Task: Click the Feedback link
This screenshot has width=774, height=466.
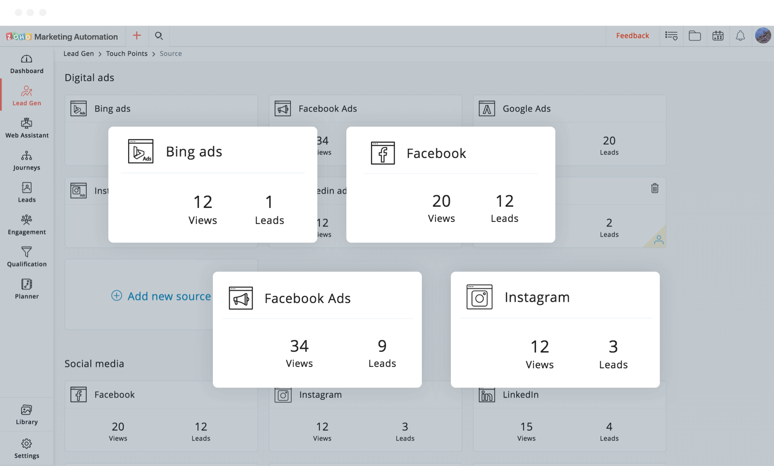Action: coord(632,36)
